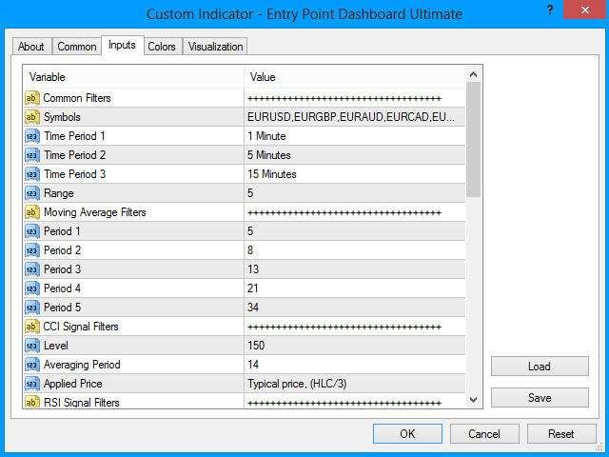609x457 pixels.
Task: Click the plus-sign value of Moving Average Filters
Action: [x=344, y=212]
